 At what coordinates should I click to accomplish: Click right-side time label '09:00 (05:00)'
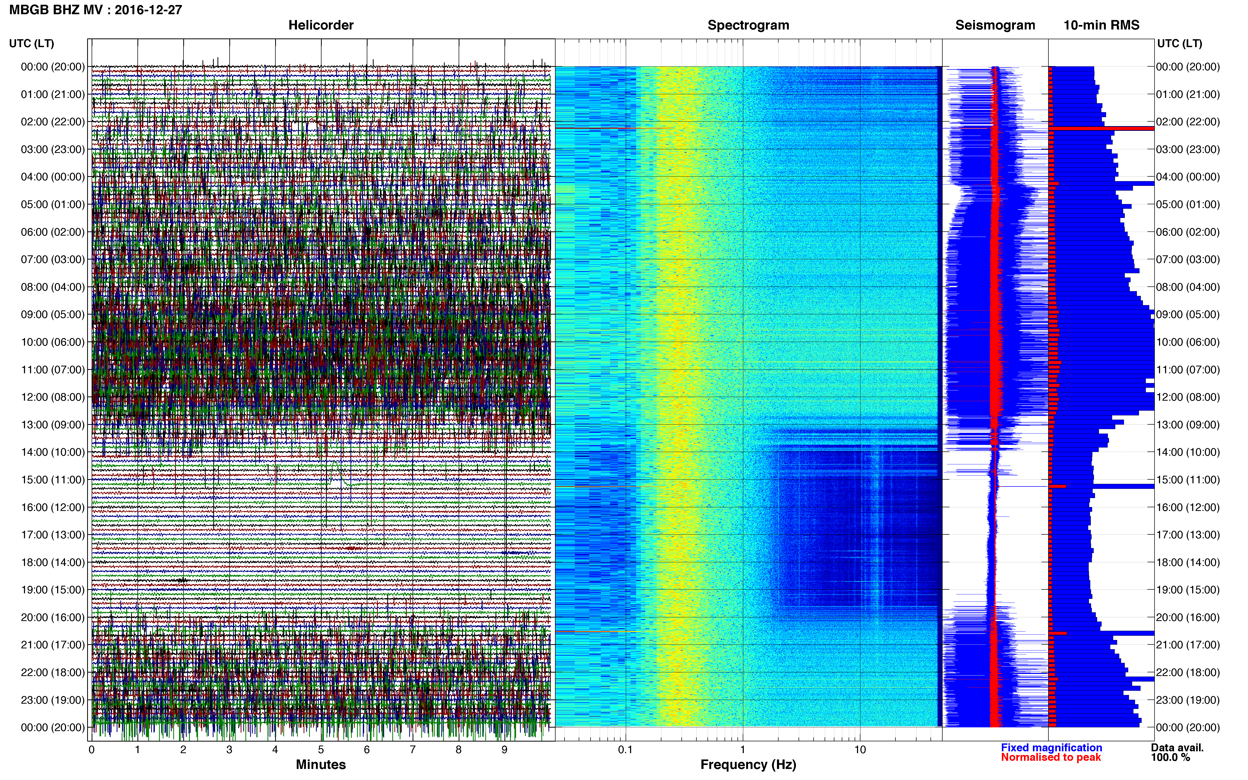click(x=1188, y=315)
